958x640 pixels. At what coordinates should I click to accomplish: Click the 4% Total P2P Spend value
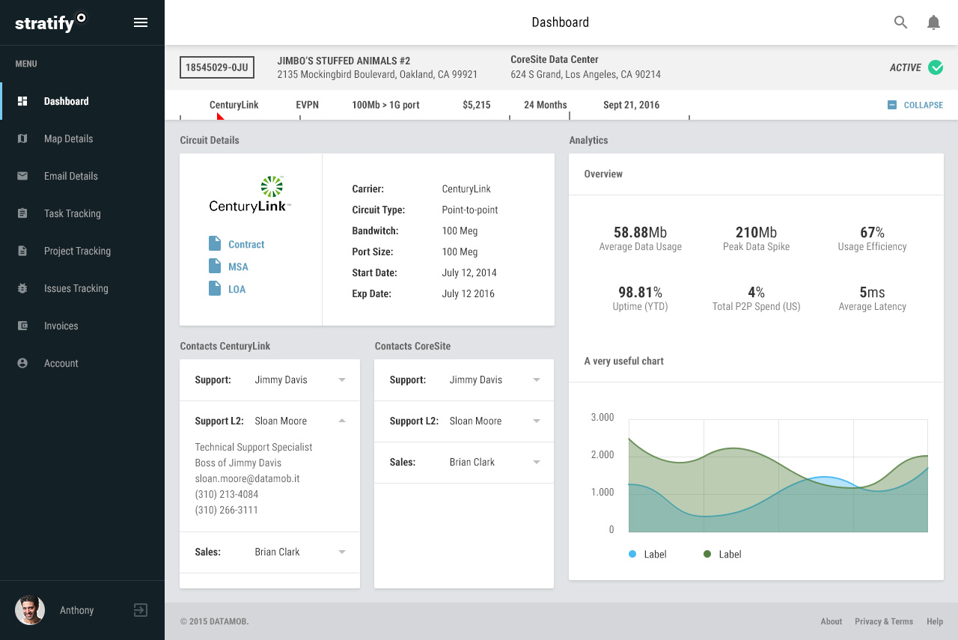[x=756, y=292]
